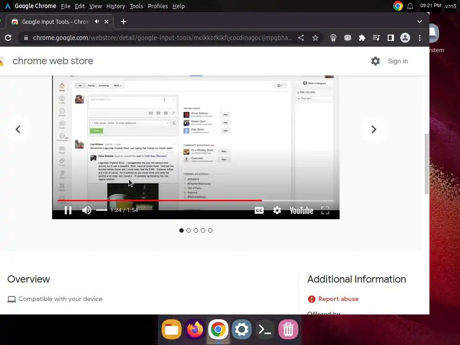This screenshot has width=460, height=345.
Task: Open the Tools menu
Action: tap(137, 6)
